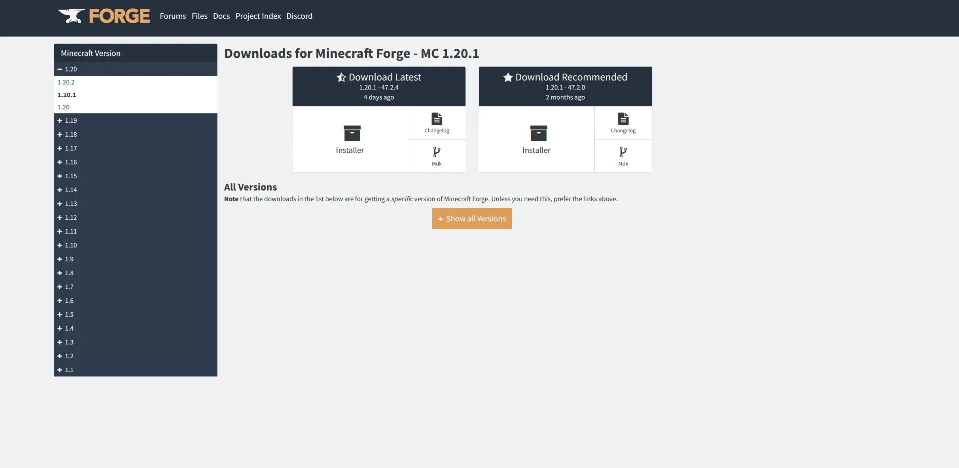
Task: Expand the 1.18 version group
Action: [135, 135]
